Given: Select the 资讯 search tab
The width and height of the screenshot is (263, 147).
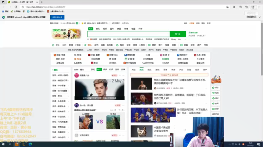Looking at the screenshot, I should click(x=98, y=29).
